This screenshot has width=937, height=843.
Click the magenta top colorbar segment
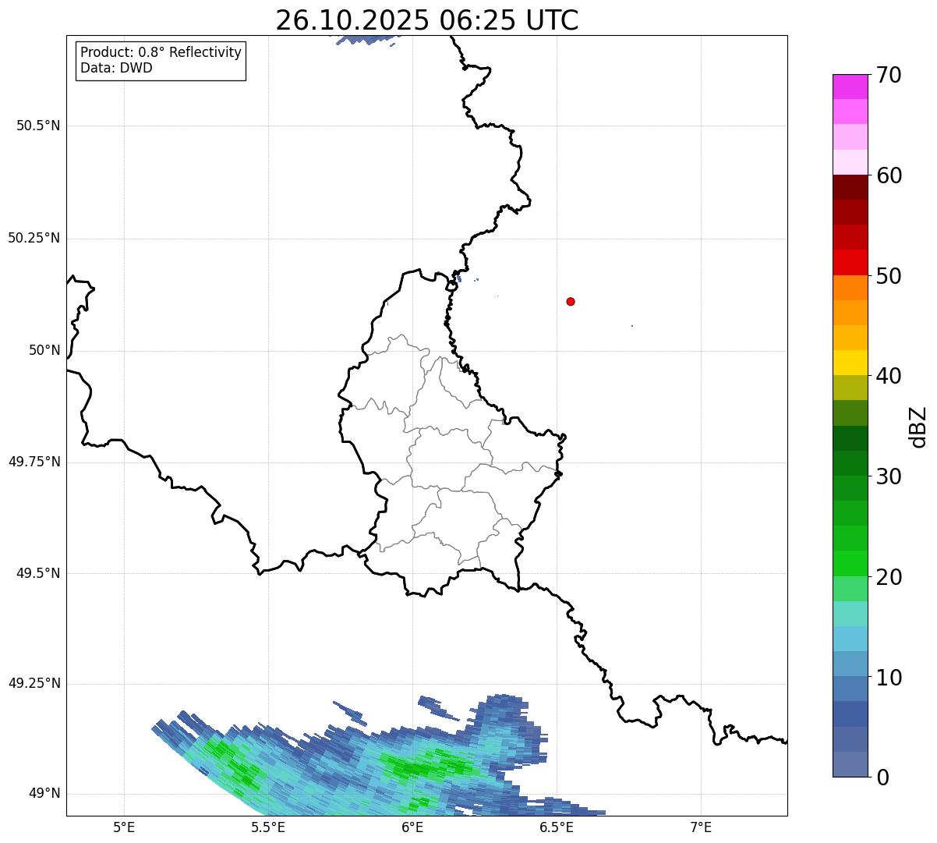point(850,87)
